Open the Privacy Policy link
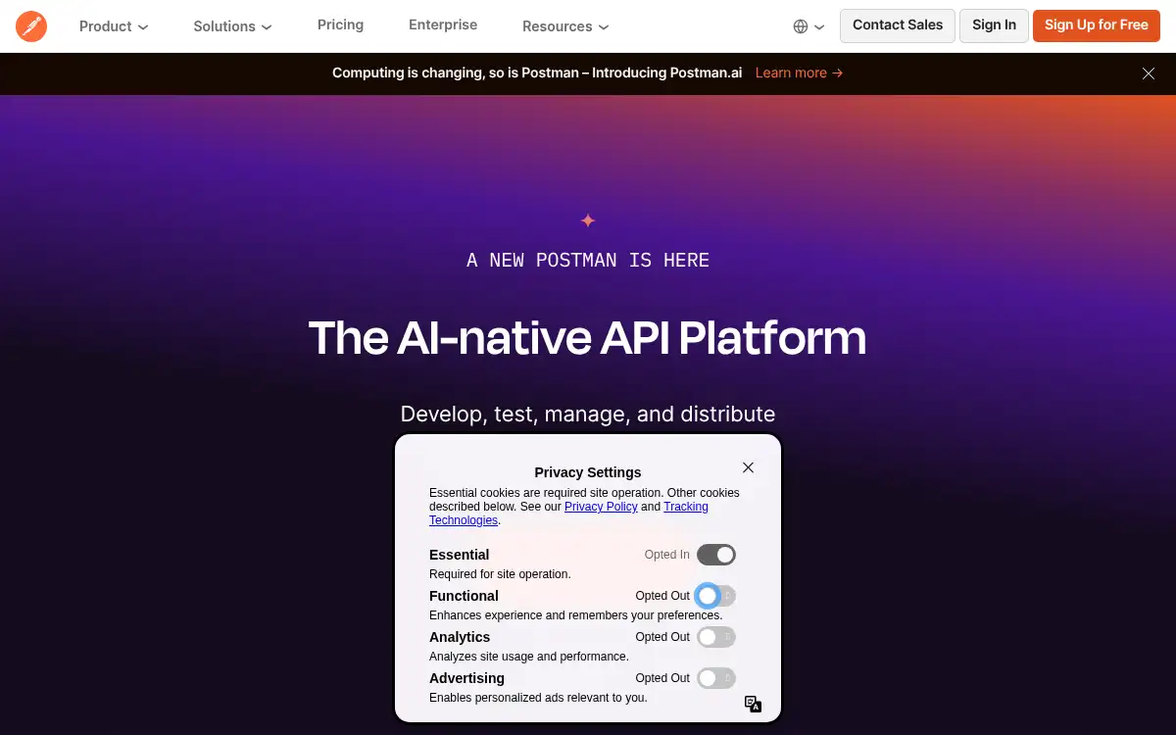Screen dimensions: 1176x735 [x=601, y=507]
